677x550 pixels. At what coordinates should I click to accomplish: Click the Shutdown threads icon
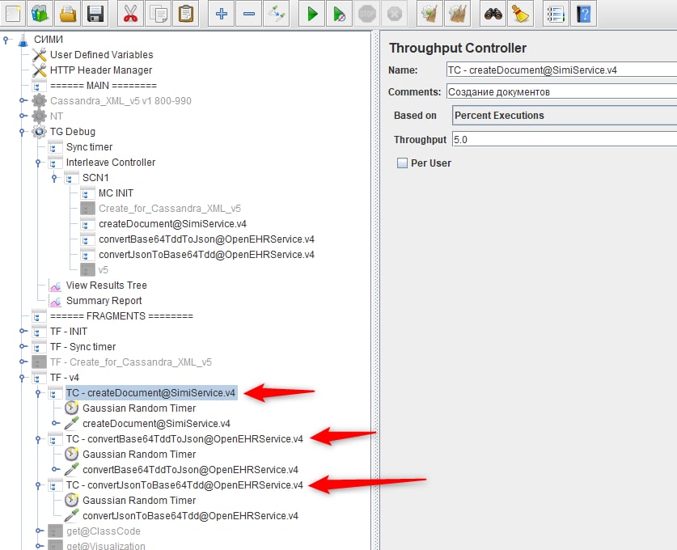tap(394, 14)
